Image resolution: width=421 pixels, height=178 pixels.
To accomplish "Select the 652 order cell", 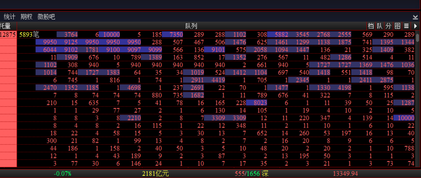I will click(x=262, y=133).
